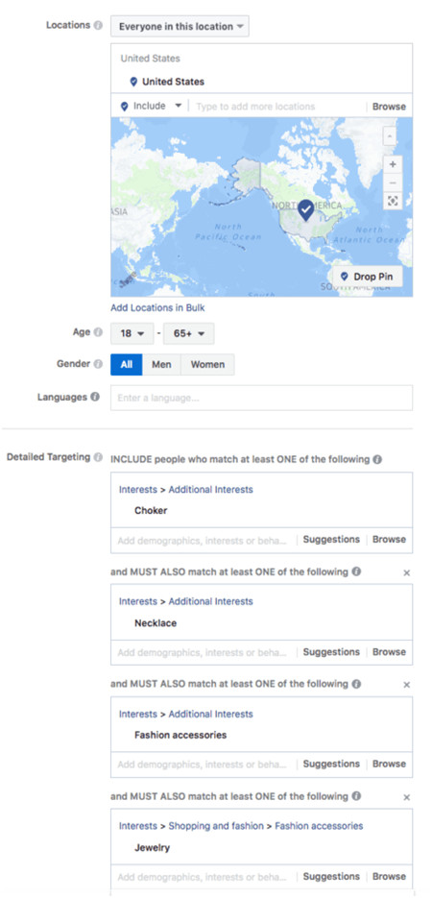
Task: Click Suggestions in the Choker targeting box
Action: coord(331,540)
